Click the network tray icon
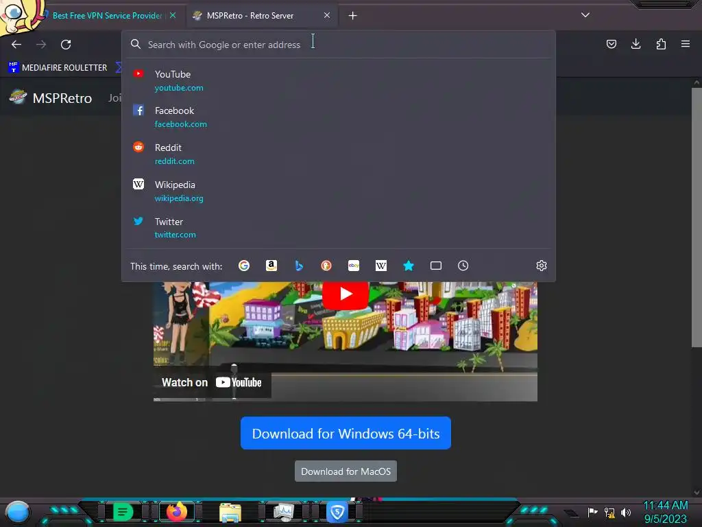 (x=609, y=512)
